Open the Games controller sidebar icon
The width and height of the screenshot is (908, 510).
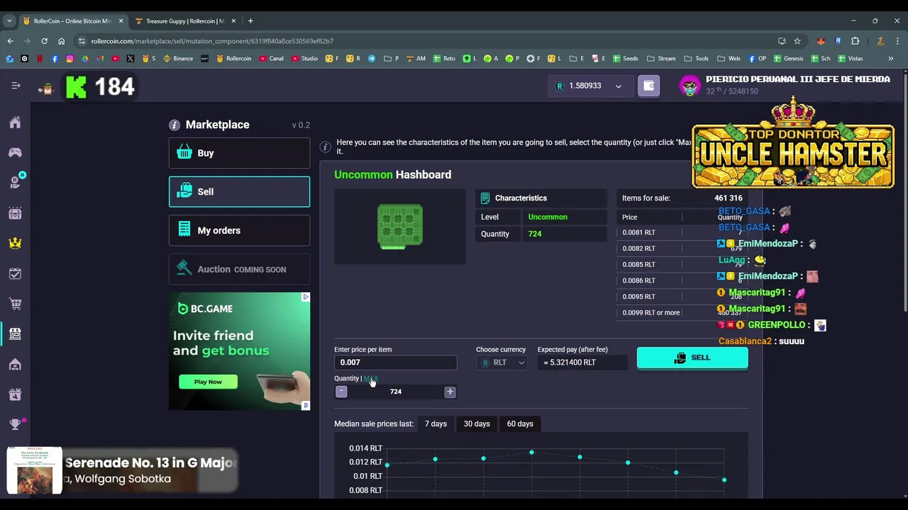pos(15,152)
